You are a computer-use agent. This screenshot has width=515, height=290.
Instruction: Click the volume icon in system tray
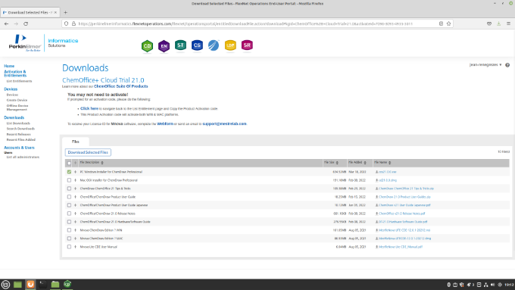click(x=492, y=285)
